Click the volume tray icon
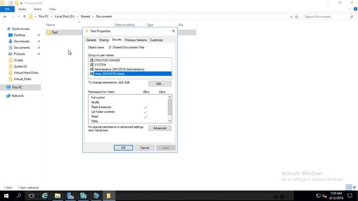This screenshot has height=201, width=358. point(324,196)
